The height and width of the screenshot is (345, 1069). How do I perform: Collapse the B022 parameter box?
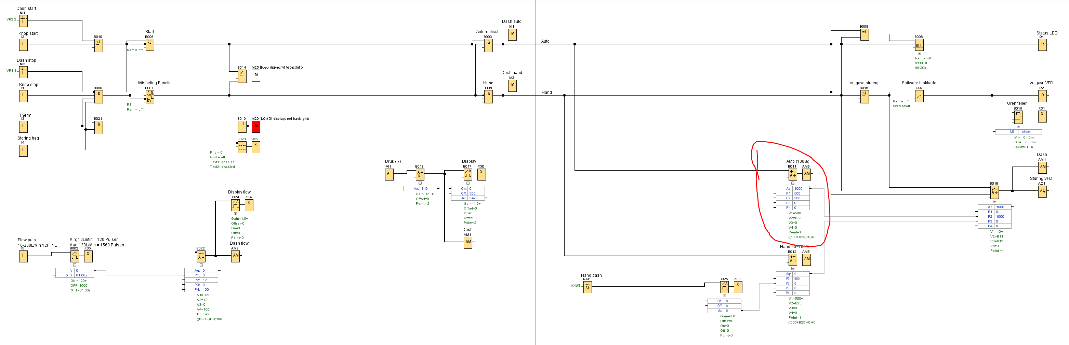[201, 265]
